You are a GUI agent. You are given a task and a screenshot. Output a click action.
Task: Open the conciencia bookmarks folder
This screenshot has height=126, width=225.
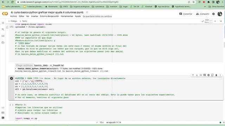tap(98, 7)
